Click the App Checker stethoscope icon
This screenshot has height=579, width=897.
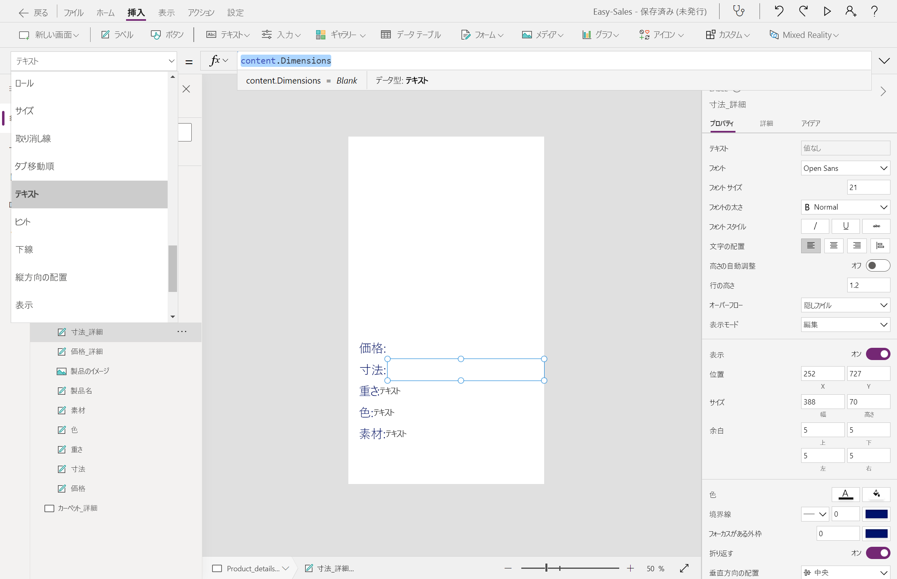pyautogui.click(x=739, y=11)
